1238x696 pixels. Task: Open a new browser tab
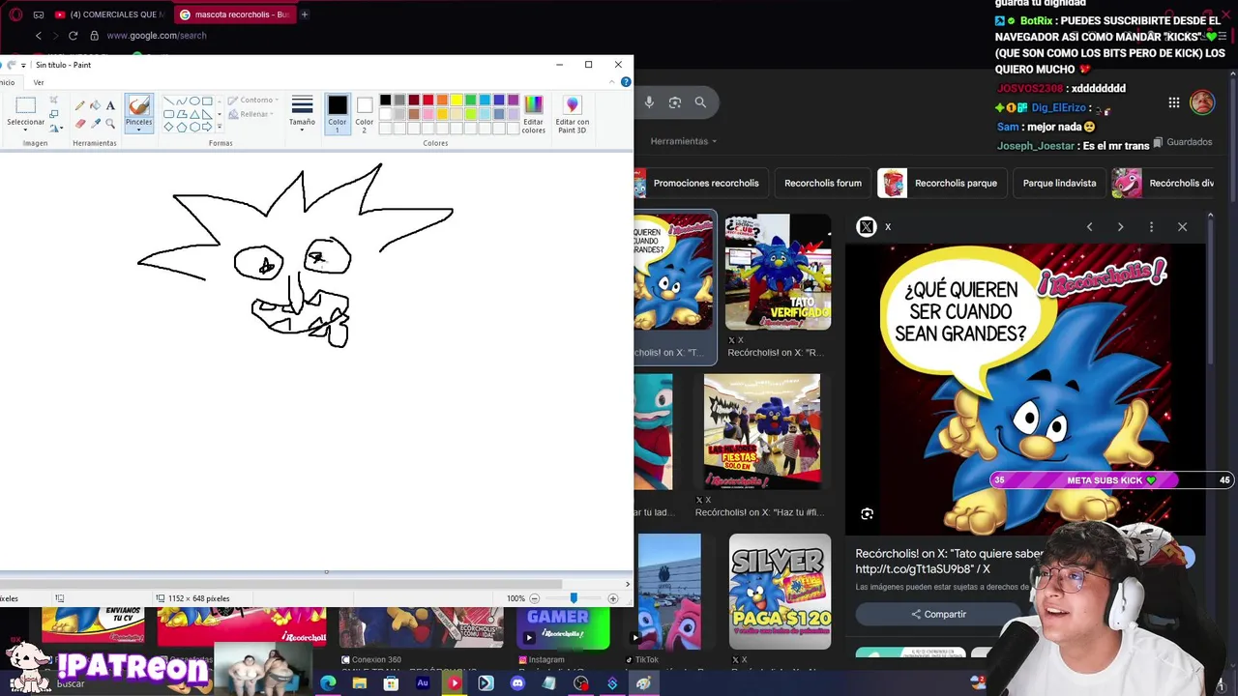(x=305, y=14)
